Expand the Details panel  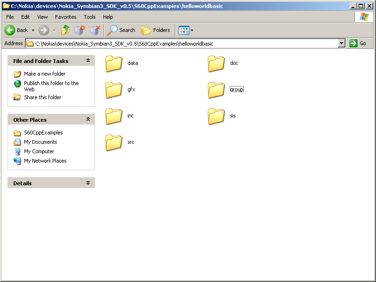pyautogui.click(x=88, y=183)
